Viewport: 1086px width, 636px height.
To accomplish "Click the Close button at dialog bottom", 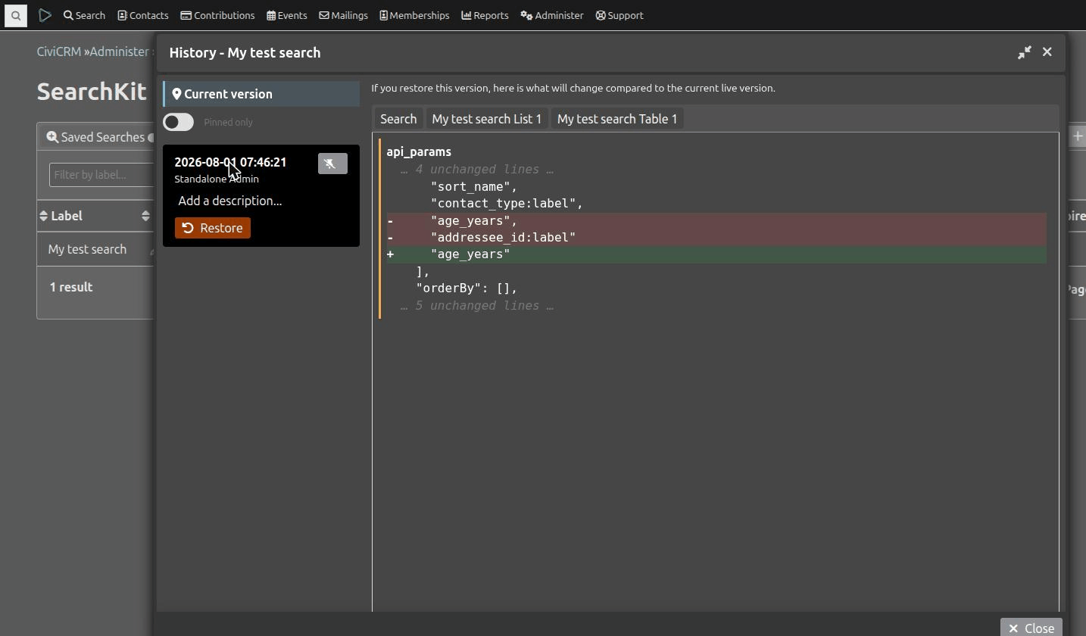I will click(1031, 628).
